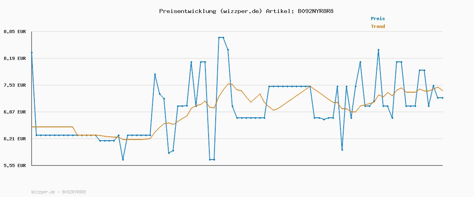Click the '8.85 EUR' axis label
The width and height of the screenshot is (474, 197).
[15, 32]
